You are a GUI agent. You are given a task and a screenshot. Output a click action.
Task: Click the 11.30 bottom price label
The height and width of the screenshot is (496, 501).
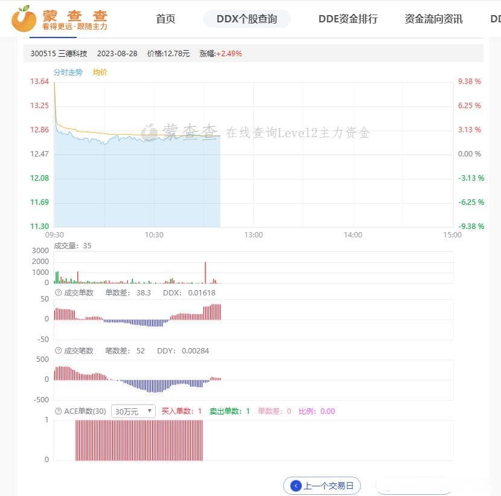39,227
